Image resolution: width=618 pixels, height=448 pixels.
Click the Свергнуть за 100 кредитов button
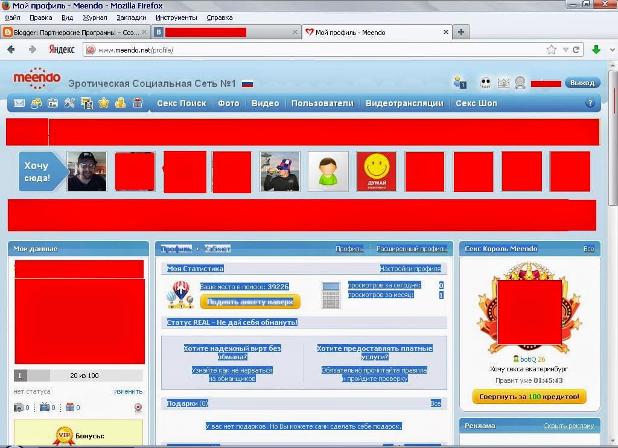click(529, 397)
